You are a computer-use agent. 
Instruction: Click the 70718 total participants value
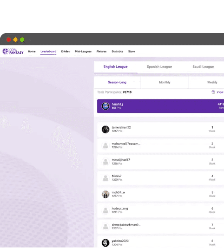pyautogui.click(x=127, y=92)
